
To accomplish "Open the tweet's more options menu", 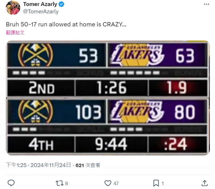I will pyautogui.click(x=207, y=4).
